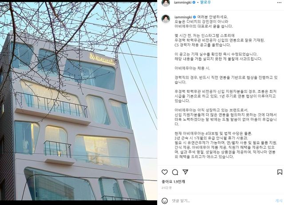Share the post using the paper plane icon

click(x=185, y=172)
